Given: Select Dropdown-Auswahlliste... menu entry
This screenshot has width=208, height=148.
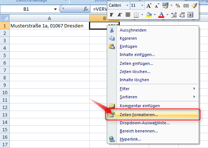Looking at the screenshot, I should tap(153, 123).
